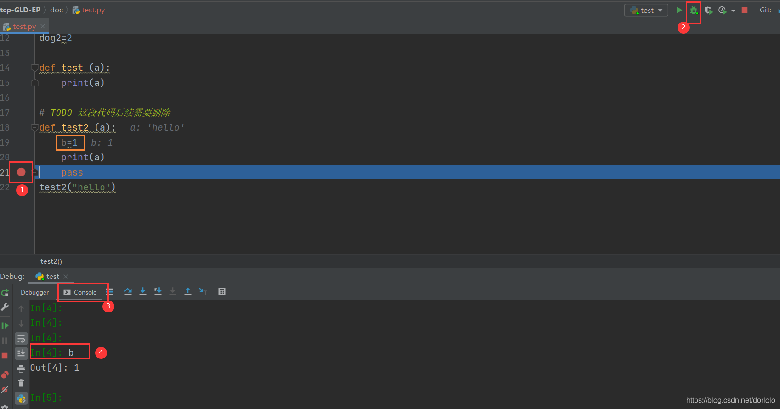Screen dimensions: 780x409
Task: Click the Step Into icon in debug toolbar
Action: (x=143, y=291)
